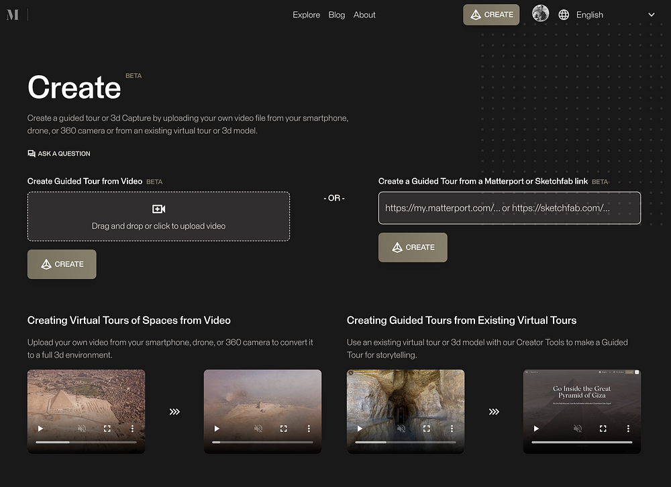Click CREATE button below video upload area
This screenshot has height=487, width=671.
[x=62, y=264]
